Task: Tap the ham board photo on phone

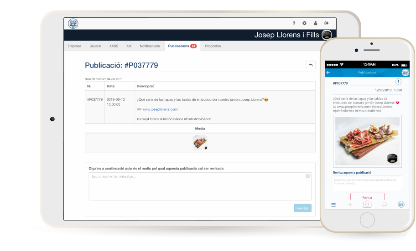Action: (368, 141)
